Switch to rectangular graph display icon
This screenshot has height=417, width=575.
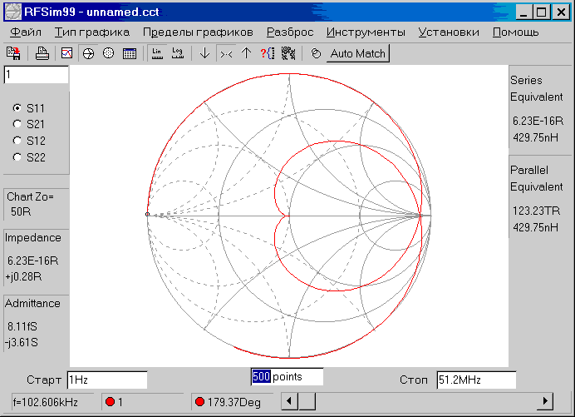[66, 53]
